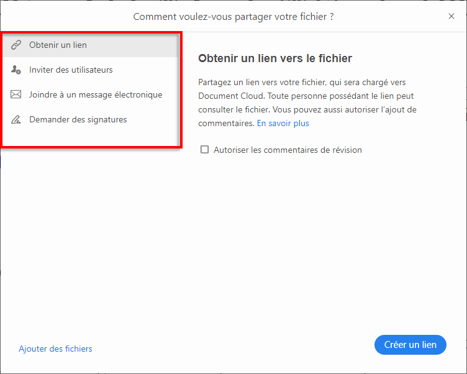Image resolution: width=467 pixels, height=374 pixels.
Task: Open the "Inviter des utilisateurs" option
Action: pyautogui.click(x=71, y=70)
